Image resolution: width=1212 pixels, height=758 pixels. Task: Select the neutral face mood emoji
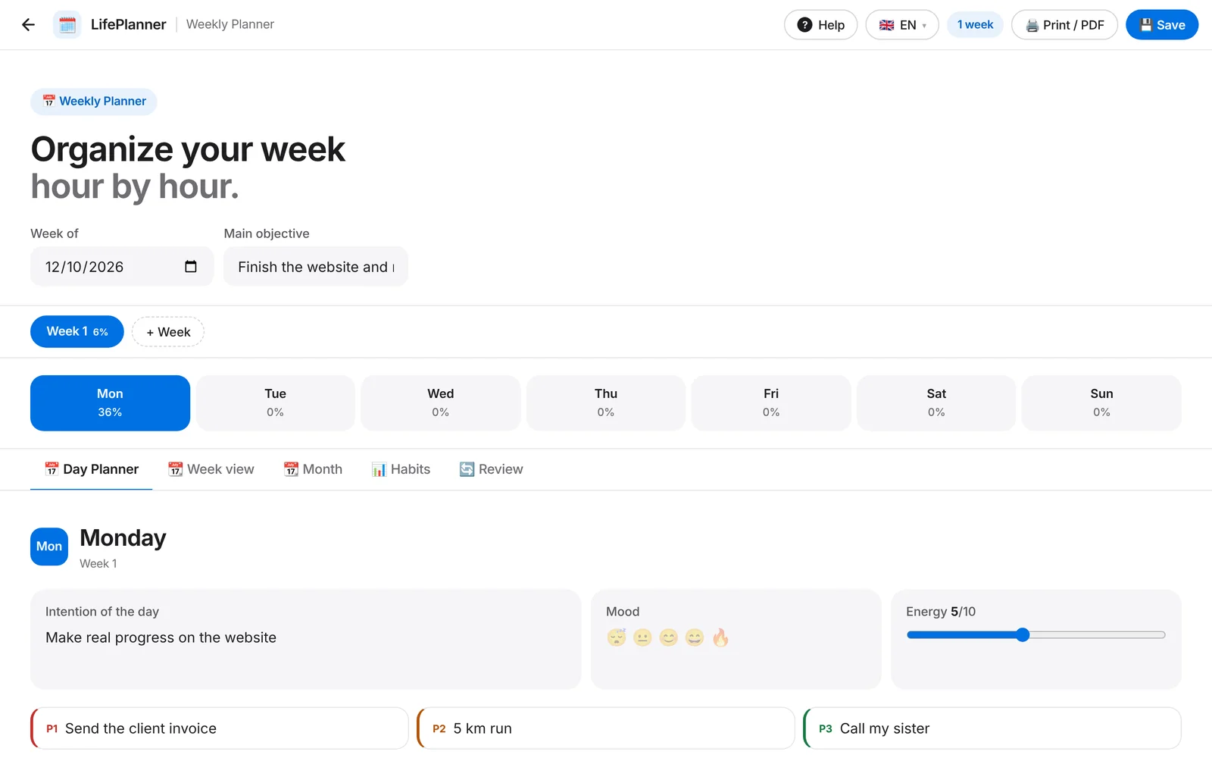point(642,637)
